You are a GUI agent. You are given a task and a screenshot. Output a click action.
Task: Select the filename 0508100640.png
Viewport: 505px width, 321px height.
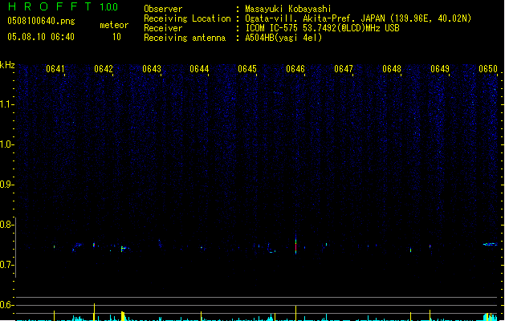click(41, 21)
